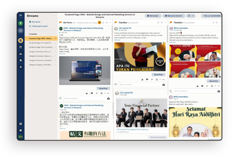Open the Analytics bar chart icon
Screen dimensions: 239x156
point(21,67)
